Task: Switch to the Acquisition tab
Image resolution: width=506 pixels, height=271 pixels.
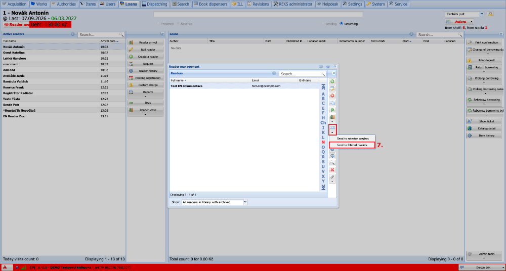Action: tap(15, 4)
